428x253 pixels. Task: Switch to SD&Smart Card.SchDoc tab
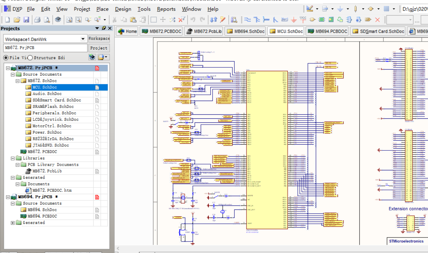coord(378,31)
